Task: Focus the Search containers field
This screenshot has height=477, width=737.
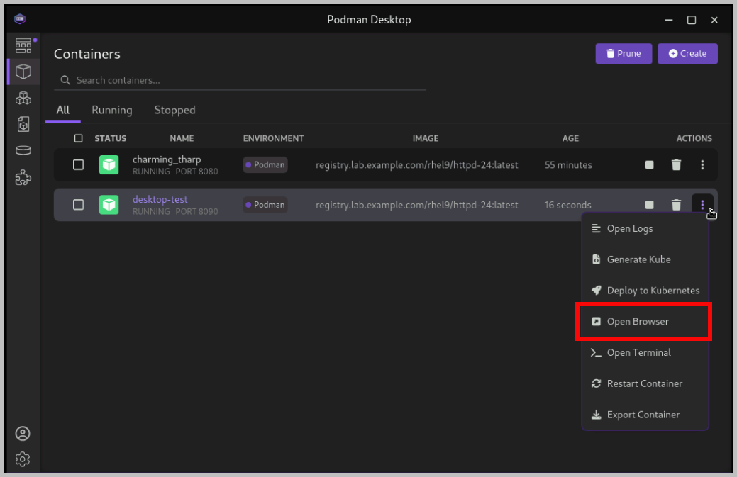Action: click(x=241, y=80)
